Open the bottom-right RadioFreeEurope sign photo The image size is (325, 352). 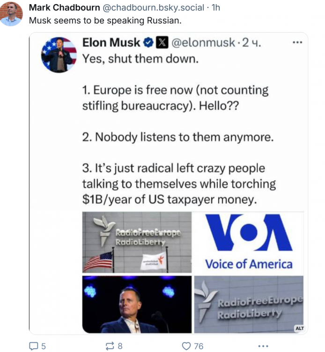tap(249, 304)
